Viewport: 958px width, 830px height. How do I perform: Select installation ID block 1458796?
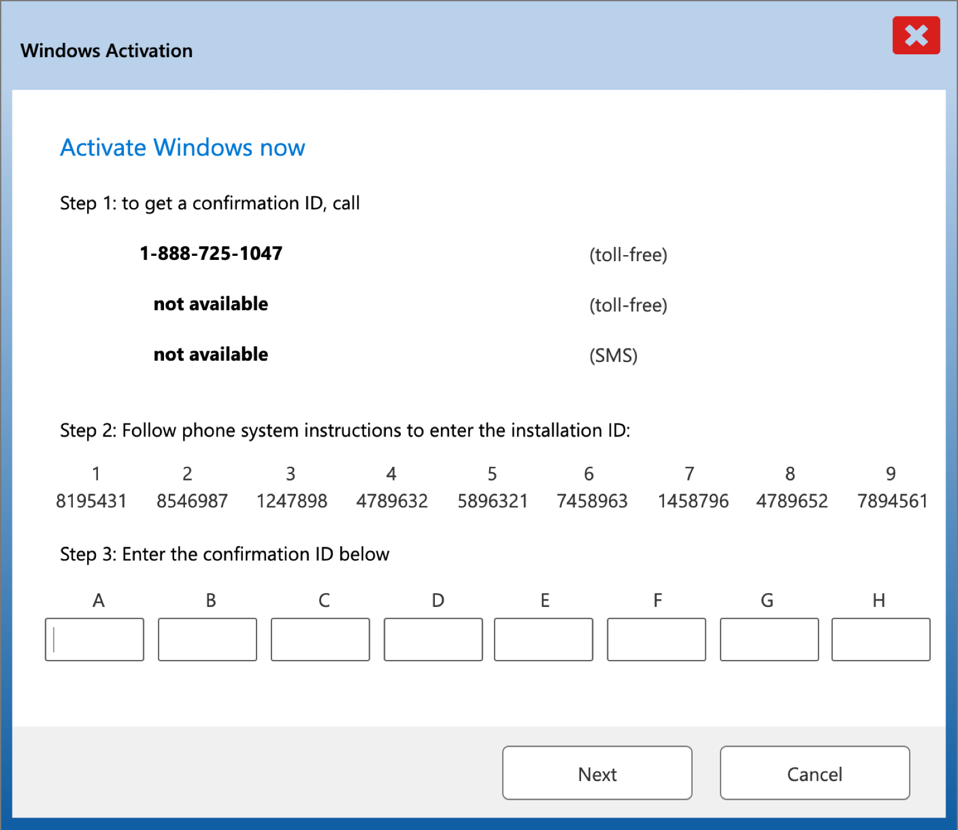pyautogui.click(x=693, y=501)
